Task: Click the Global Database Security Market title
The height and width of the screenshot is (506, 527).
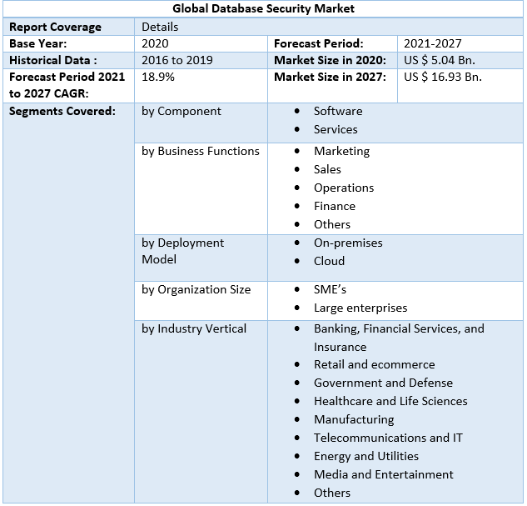Action: point(263,8)
